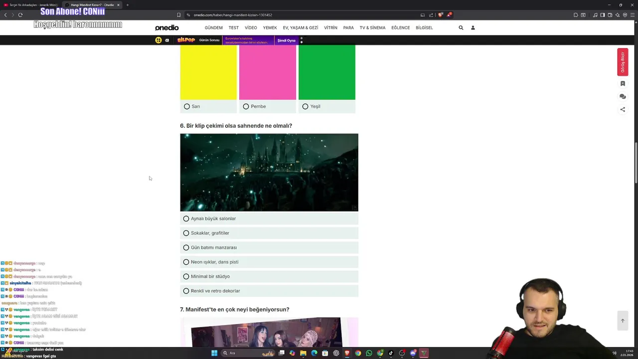Open the Günün Sorusu link
The image size is (638, 359).
209,40
